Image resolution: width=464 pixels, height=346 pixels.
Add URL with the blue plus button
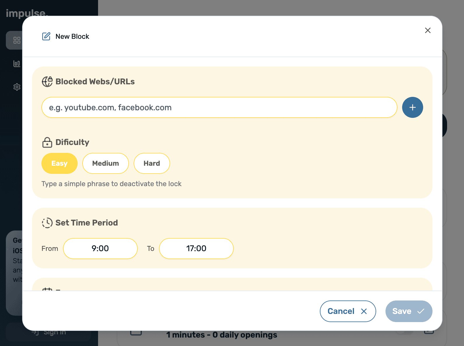(x=412, y=107)
